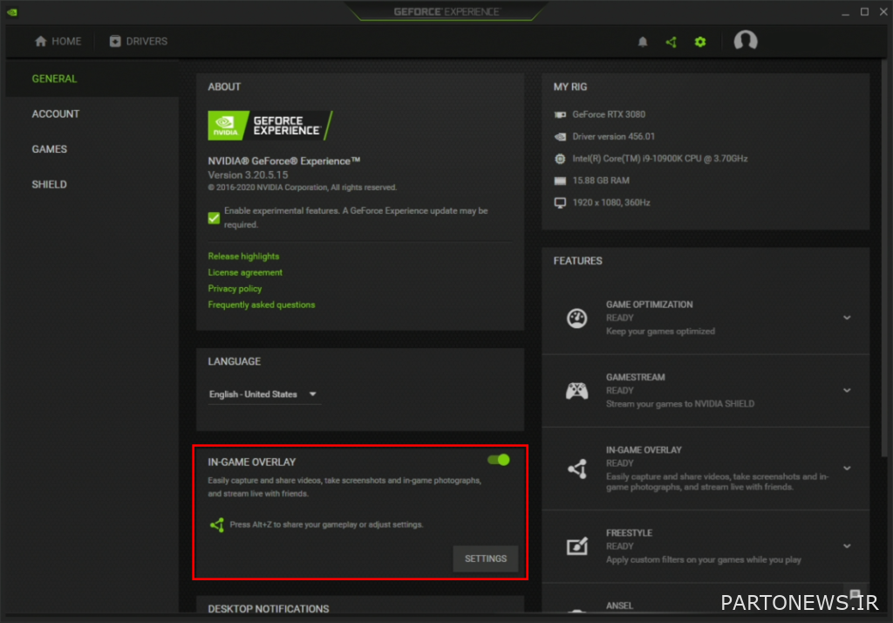Uncheck Enable experimental features checkbox
This screenshot has width=893, height=623.
[x=215, y=218]
